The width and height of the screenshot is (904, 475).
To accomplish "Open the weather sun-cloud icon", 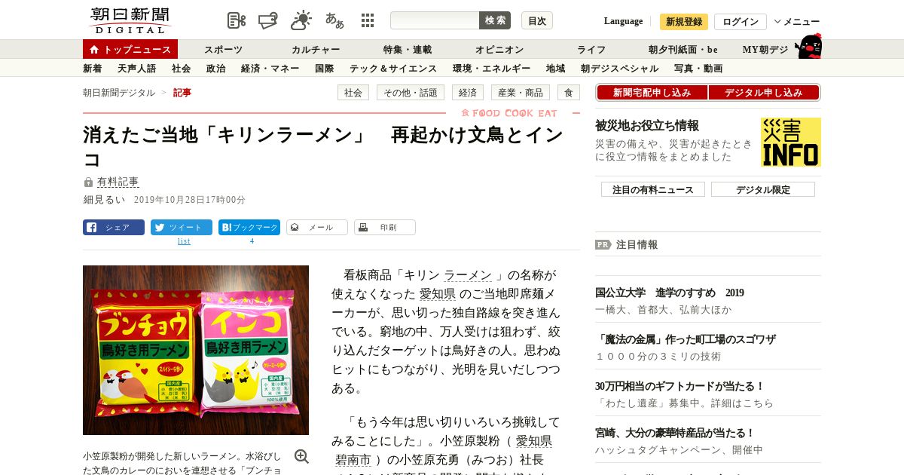I will point(301,20).
